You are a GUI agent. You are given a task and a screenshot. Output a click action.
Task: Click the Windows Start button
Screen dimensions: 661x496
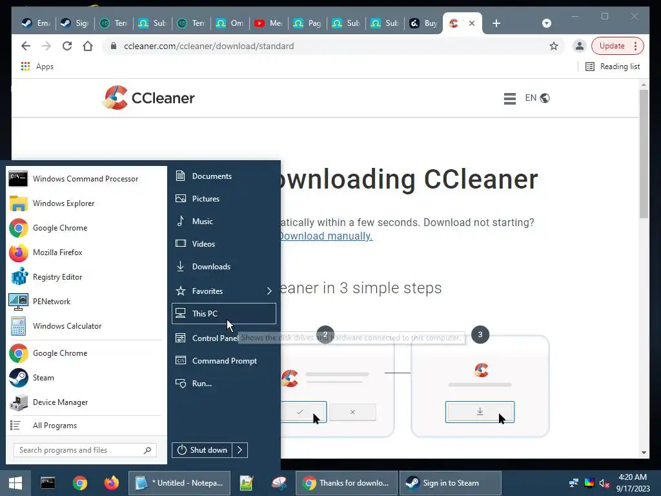tap(15, 483)
